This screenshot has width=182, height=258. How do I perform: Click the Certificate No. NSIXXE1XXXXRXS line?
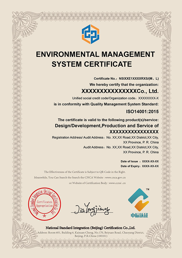click(x=126, y=79)
